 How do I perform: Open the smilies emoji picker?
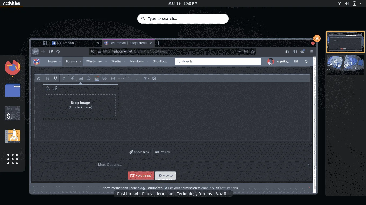(88, 78)
